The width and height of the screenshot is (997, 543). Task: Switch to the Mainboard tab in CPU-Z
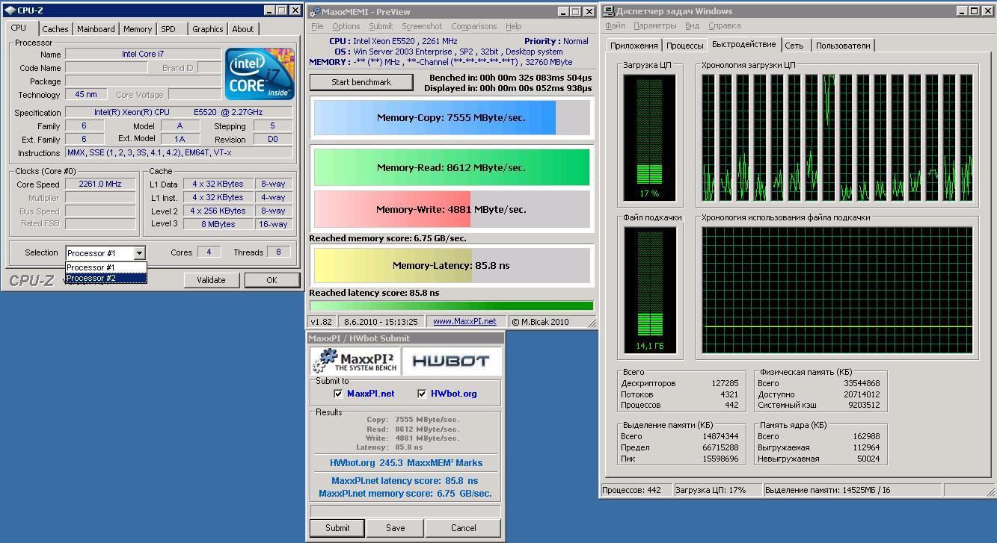96,29
